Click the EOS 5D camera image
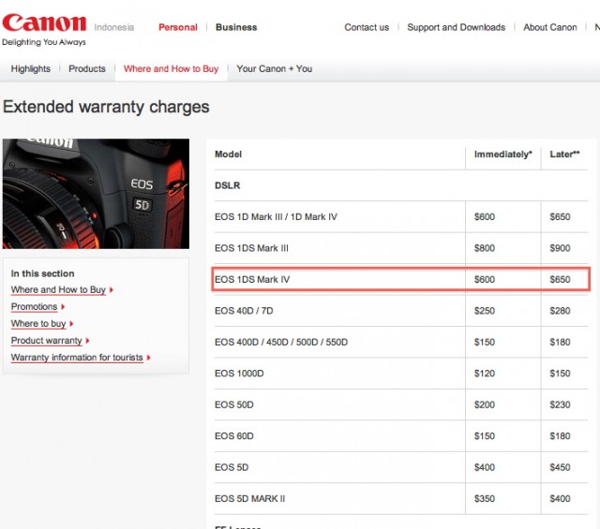 [96, 194]
